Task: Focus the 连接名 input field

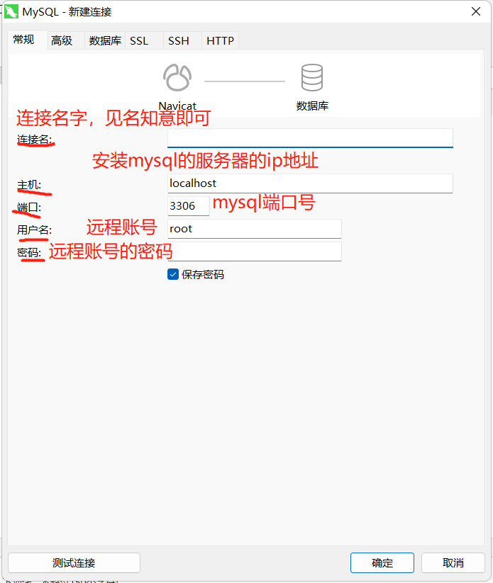Action: tap(310, 138)
